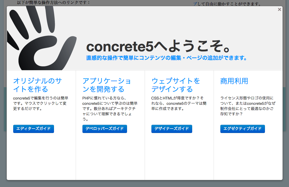
Task: Close the concrete5 welcome dialog
Action: pyautogui.click(x=279, y=9)
